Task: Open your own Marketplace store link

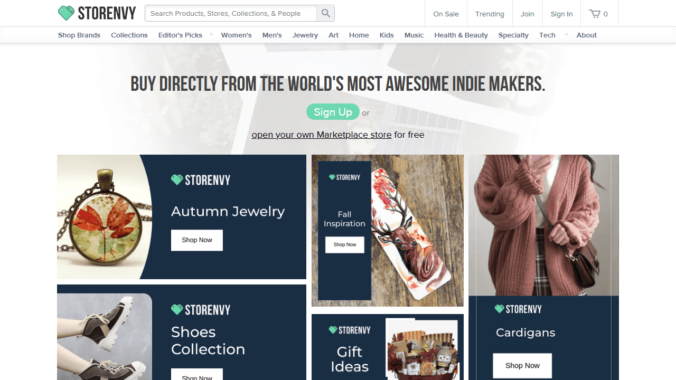Action: (x=321, y=135)
